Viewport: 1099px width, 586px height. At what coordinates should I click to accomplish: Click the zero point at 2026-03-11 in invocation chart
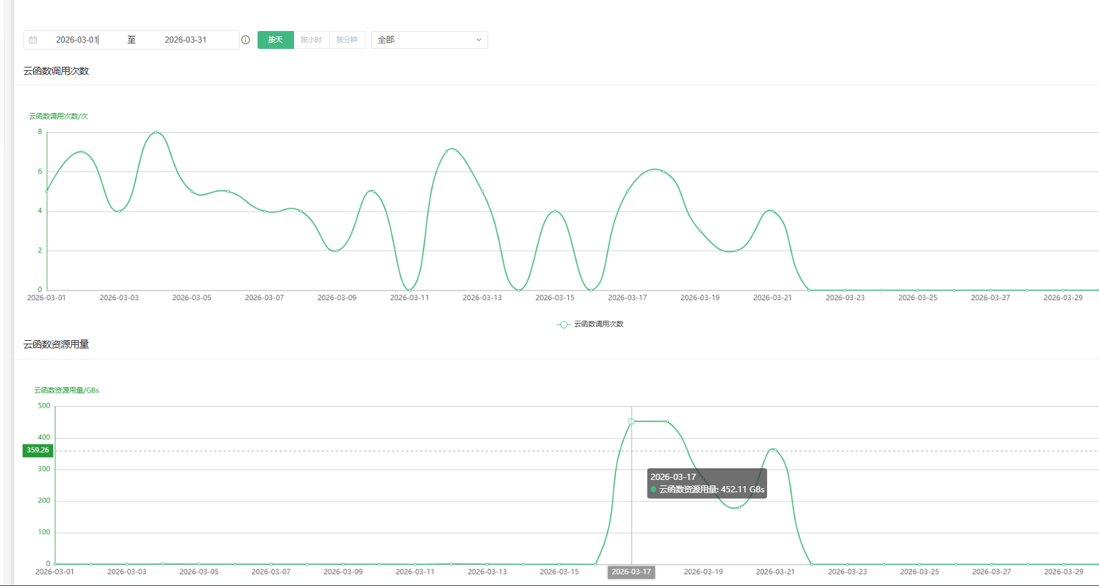(x=410, y=290)
